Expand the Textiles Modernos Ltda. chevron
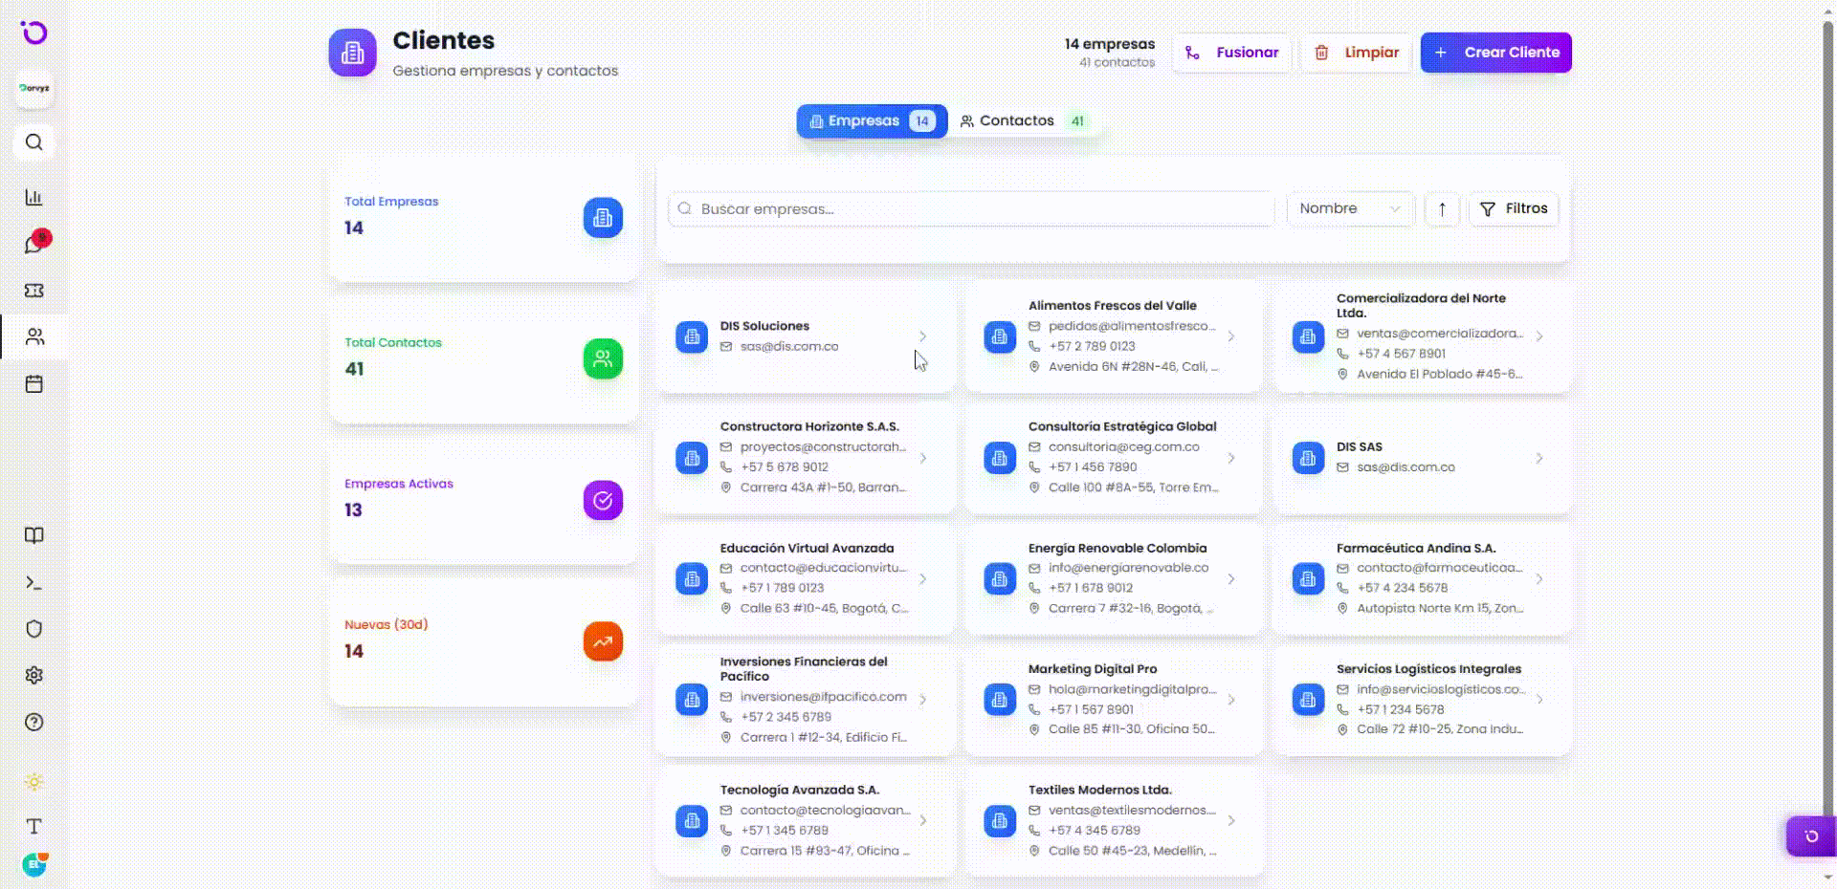The image size is (1837, 889). 1231,820
